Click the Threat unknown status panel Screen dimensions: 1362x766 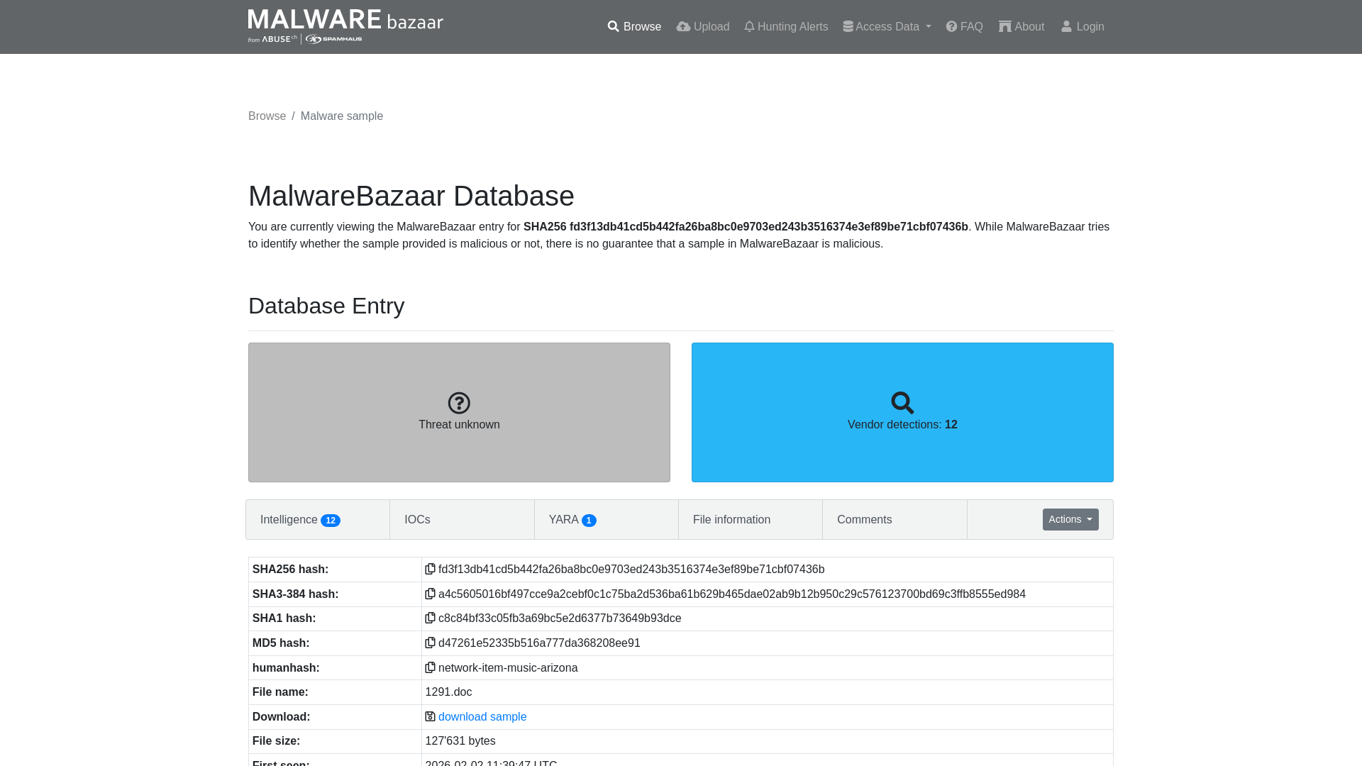[x=459, y=412]
